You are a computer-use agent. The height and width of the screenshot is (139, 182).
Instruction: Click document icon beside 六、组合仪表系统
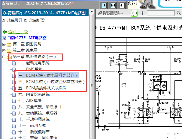(14, 95)
